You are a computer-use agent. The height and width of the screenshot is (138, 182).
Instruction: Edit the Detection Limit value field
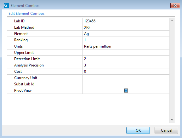(x=126, y=59)
